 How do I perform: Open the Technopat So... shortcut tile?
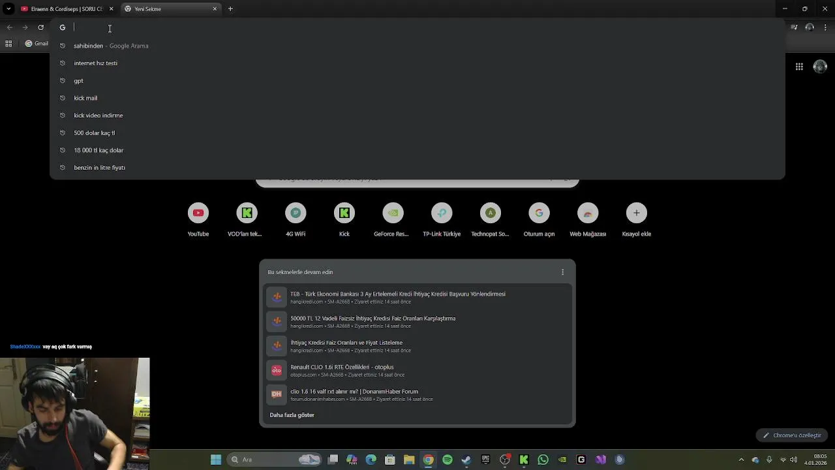[x=491, y=220]
